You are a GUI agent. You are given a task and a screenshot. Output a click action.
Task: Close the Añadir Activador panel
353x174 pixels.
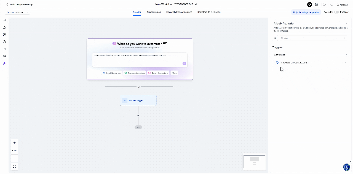click(x=346, y=24)
